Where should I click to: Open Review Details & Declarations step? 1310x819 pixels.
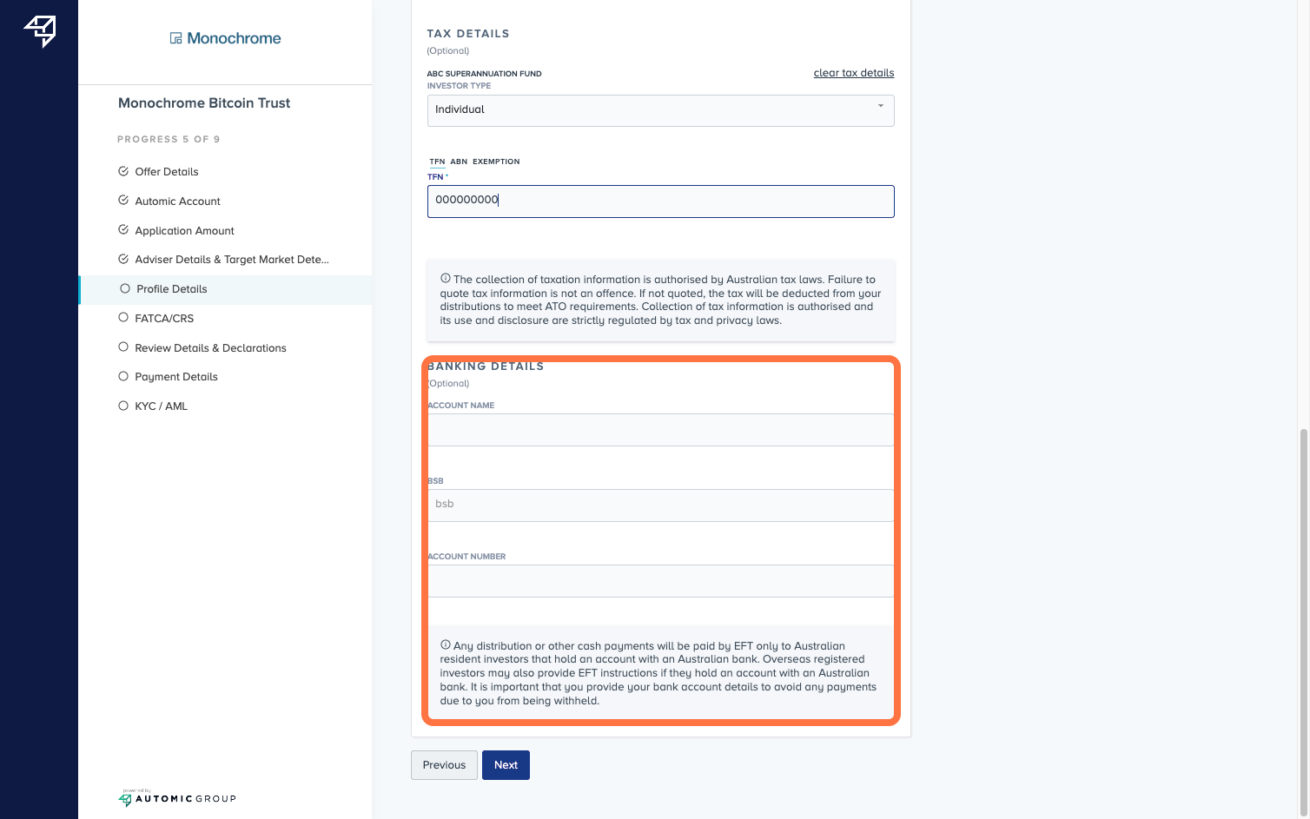pyautogui.click(x=211, y=348)
